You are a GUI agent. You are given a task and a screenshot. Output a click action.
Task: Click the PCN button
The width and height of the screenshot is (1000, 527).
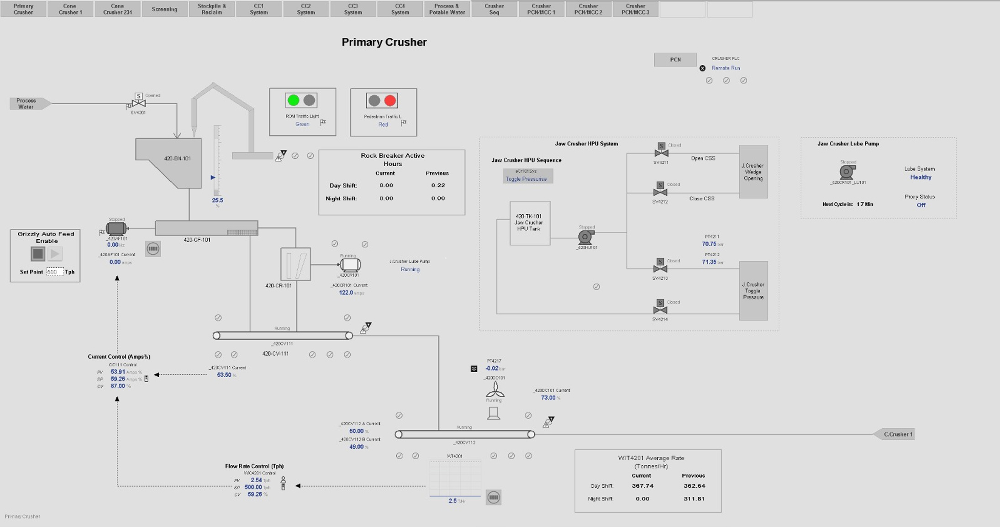[675, 60]
